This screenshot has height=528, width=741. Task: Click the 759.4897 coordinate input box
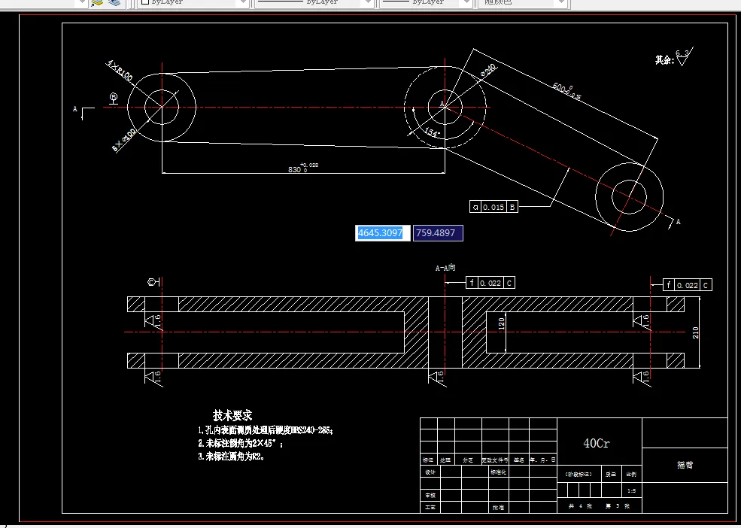pos(438,233)
